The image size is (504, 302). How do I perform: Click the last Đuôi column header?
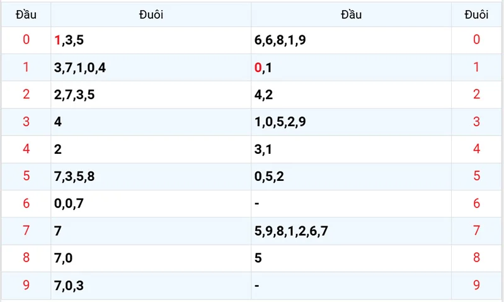click(476, 15)
